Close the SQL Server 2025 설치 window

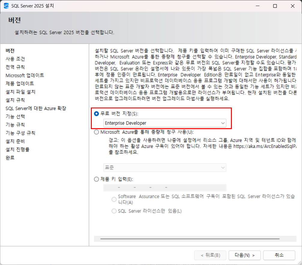click(x=293, y=6)
